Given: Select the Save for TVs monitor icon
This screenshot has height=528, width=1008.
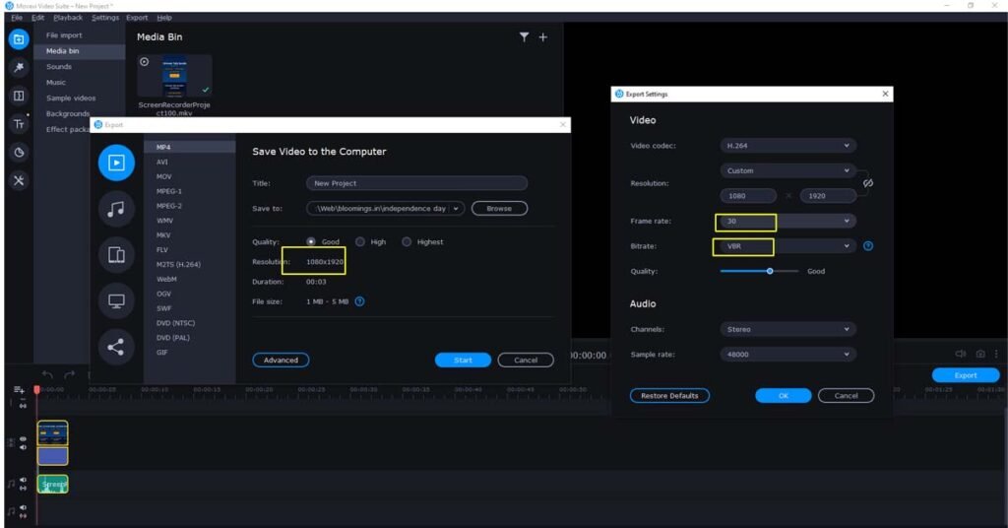Looking at the screenshot, I should point(116,301).
